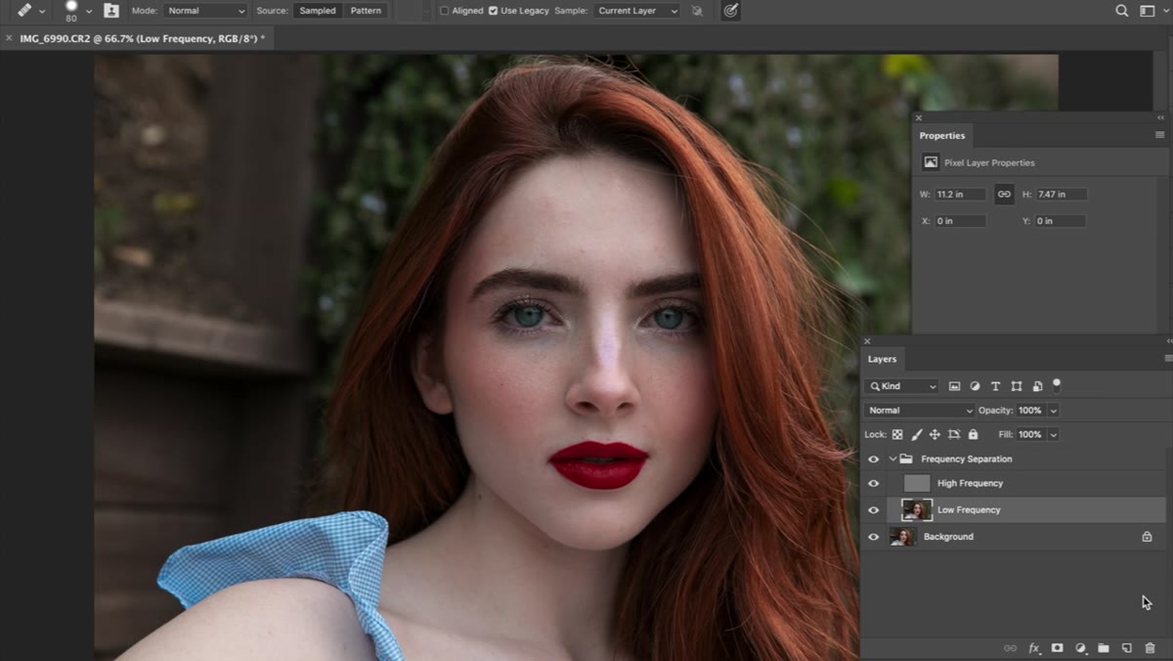This screenshot has width=1173, height=661.
Task: Click the width field showing 11.2 in
Action: 961,195
